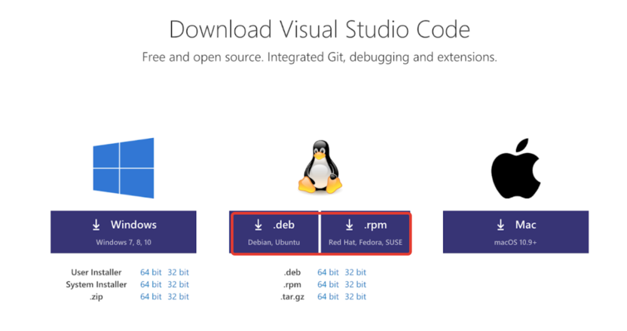Choose the Linux .rpm 32 bit link
This screenshot has width=627, height=331.
tap(356, 284)
